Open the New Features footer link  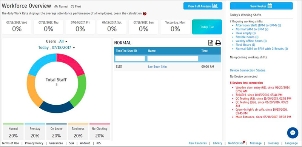197,143
